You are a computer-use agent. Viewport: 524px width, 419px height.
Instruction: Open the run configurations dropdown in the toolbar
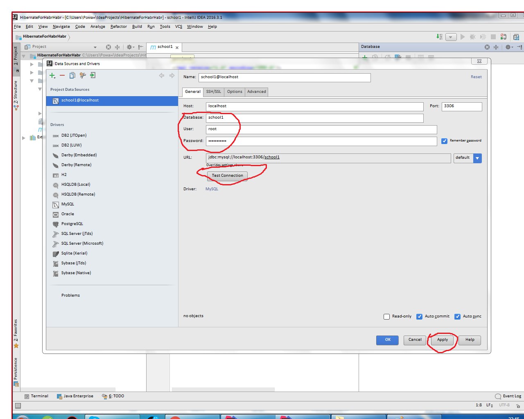click(x=450, y=37)
